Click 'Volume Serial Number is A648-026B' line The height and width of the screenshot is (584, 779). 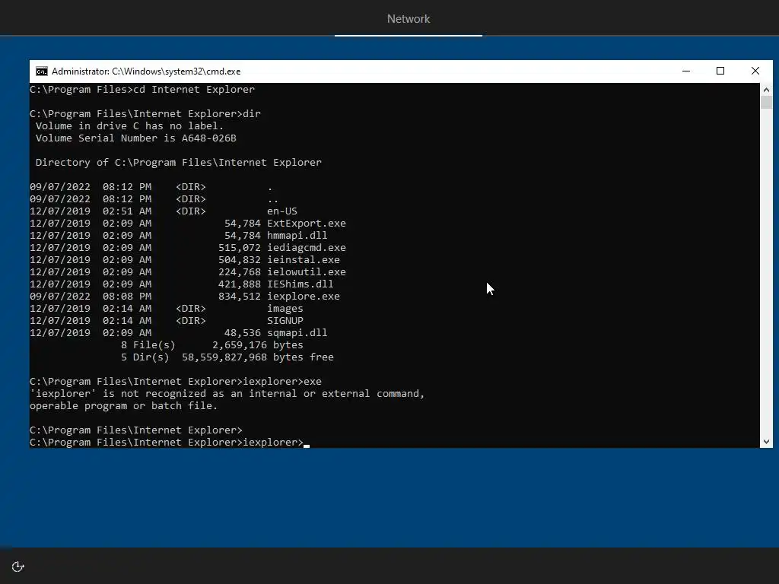tap(135, 138)
